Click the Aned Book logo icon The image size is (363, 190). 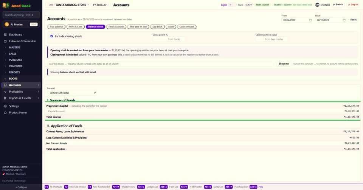tap(6, 6)
